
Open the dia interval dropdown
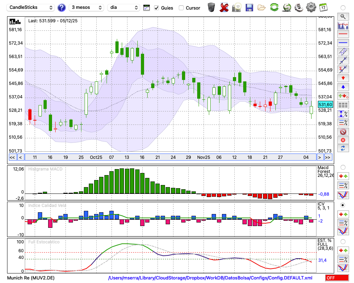[124, 7]
